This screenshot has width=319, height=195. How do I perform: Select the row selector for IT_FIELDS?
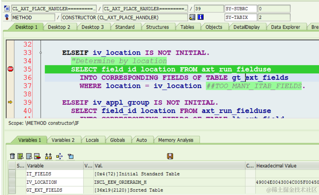(12, 174)
